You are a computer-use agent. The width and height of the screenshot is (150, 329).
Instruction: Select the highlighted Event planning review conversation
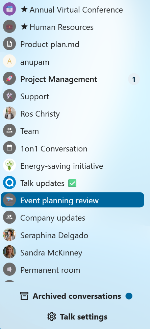coord(72,200)
